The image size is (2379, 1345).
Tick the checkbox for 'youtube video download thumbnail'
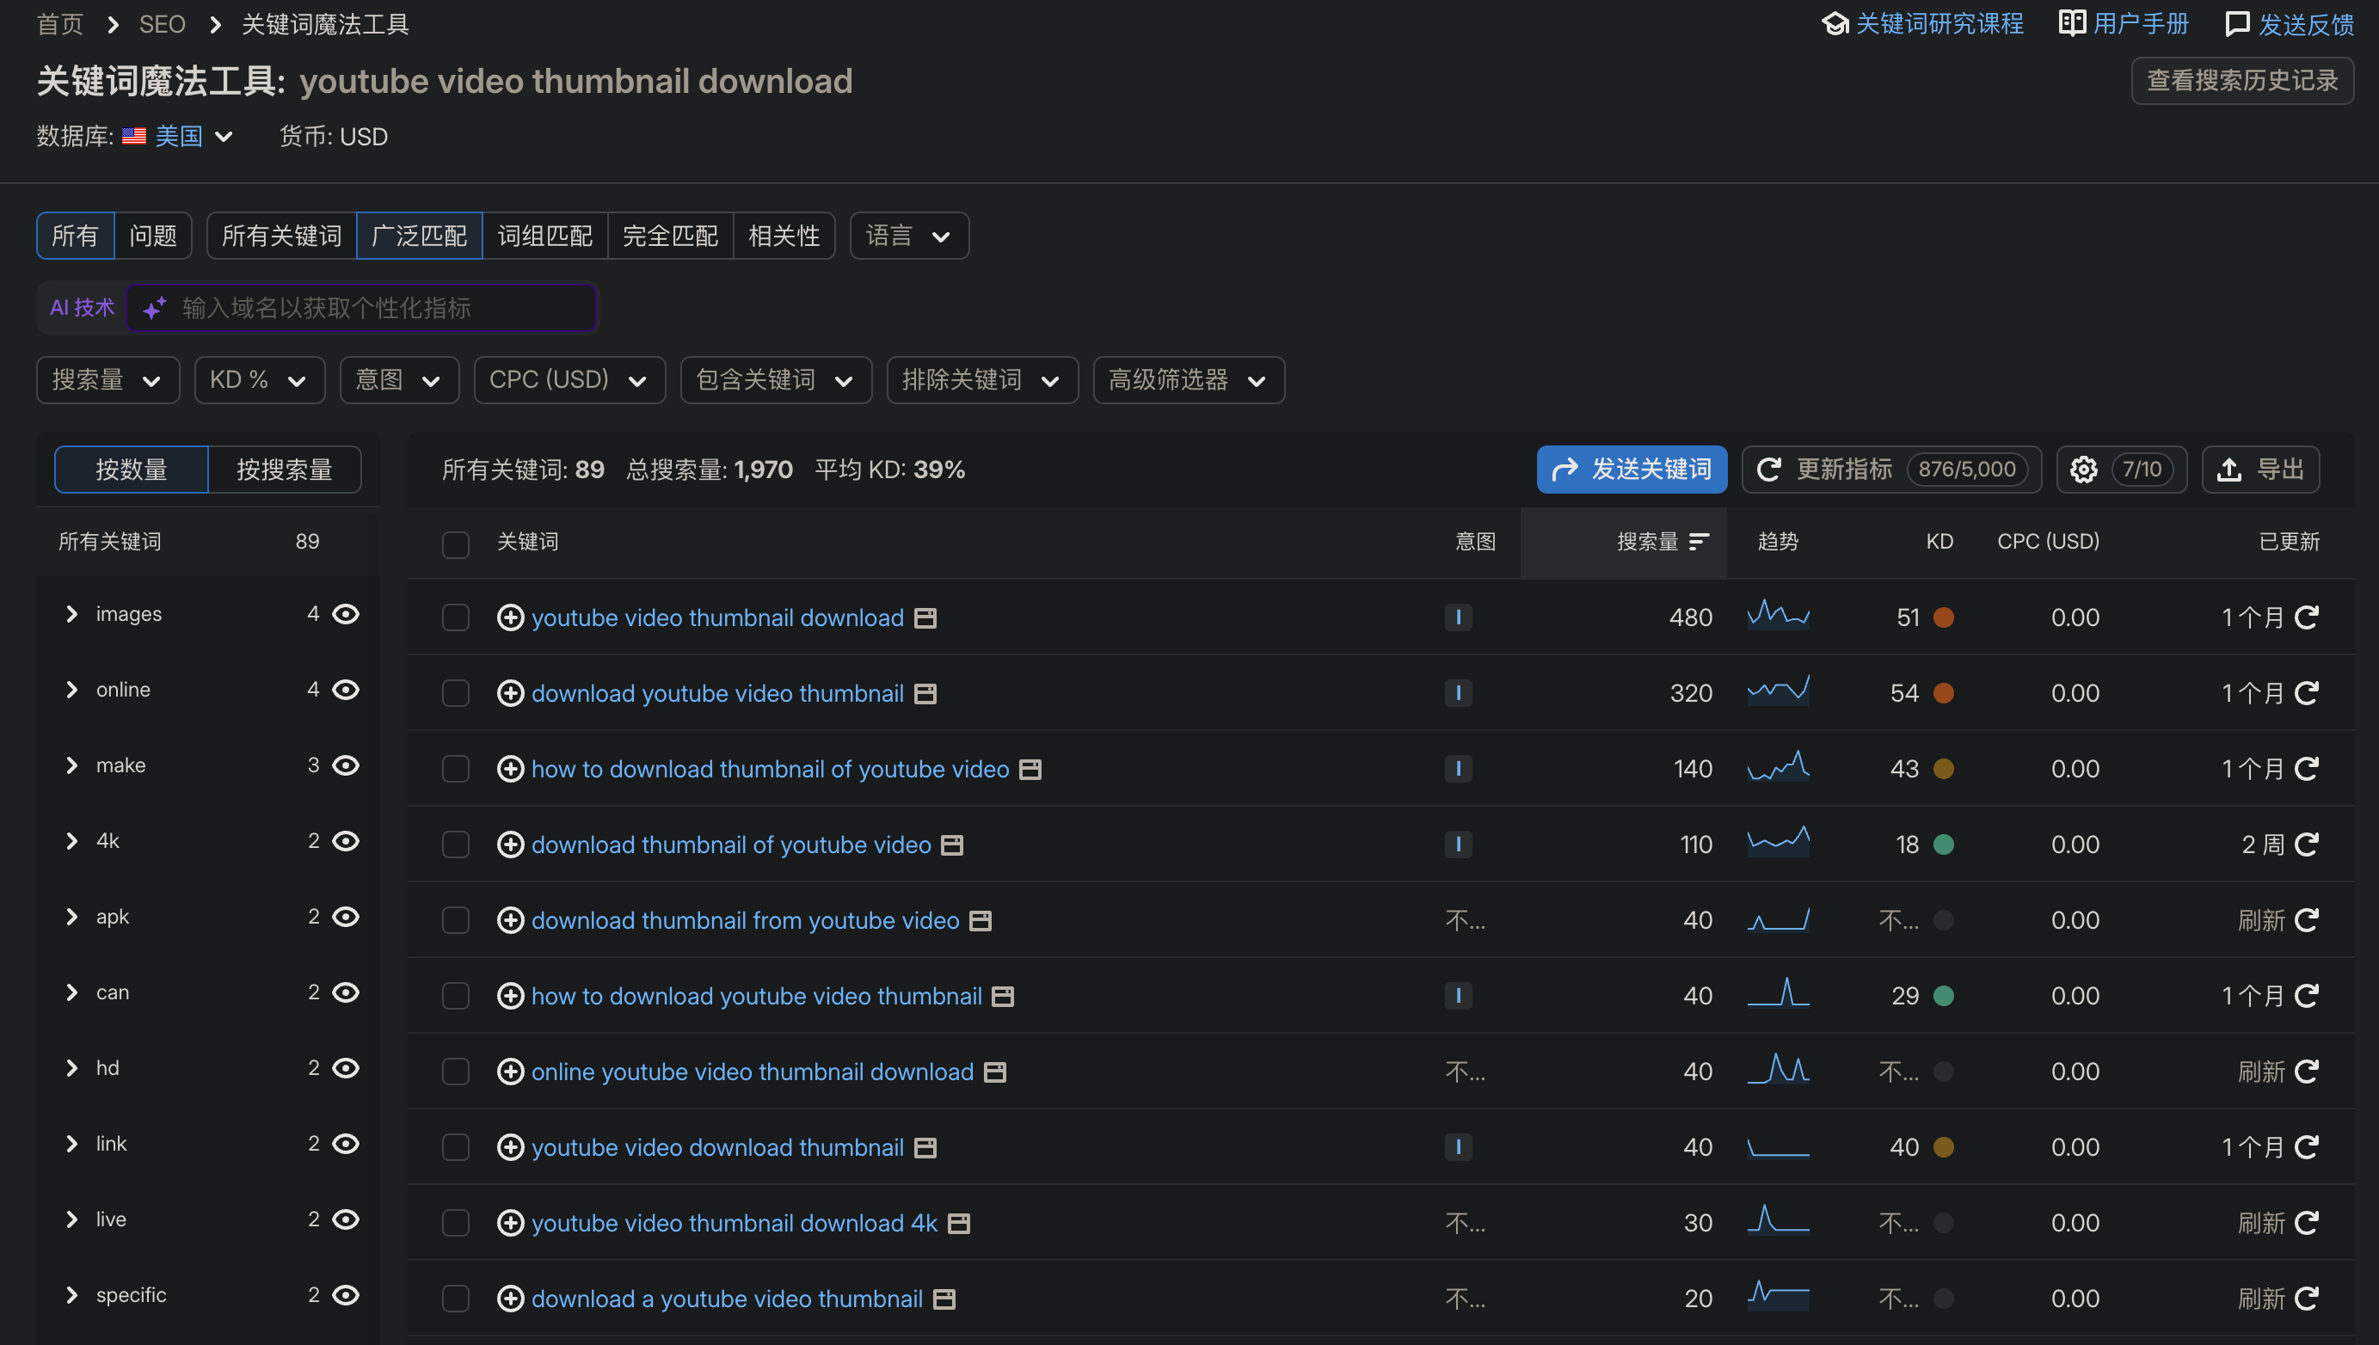(456, 1147)
